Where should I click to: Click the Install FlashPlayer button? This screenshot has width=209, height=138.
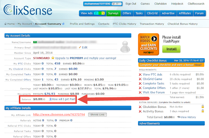(x=171, y=49)
